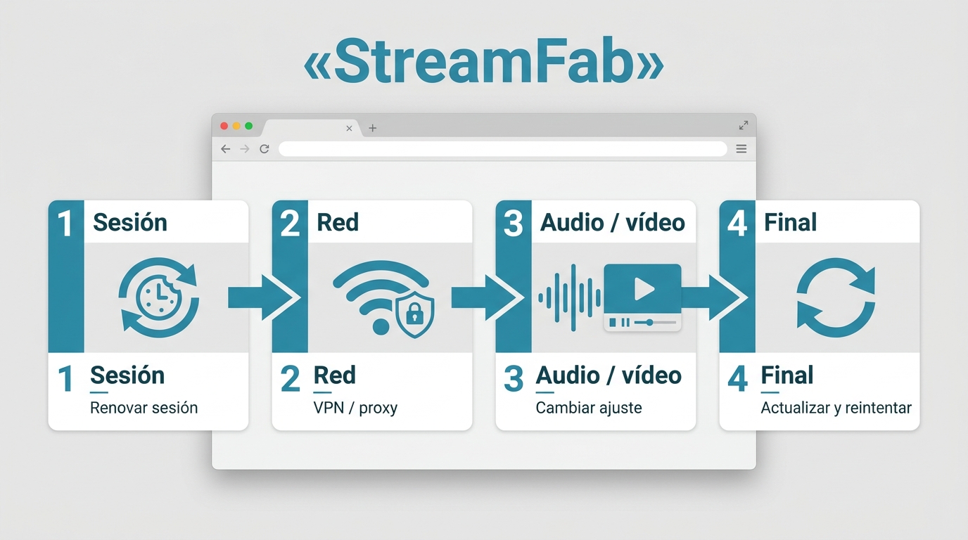The image size is (968, 540).
Task: Click the Audio / vídeo heading above Cambiar ajuste
Action: (x=609, y=375)
